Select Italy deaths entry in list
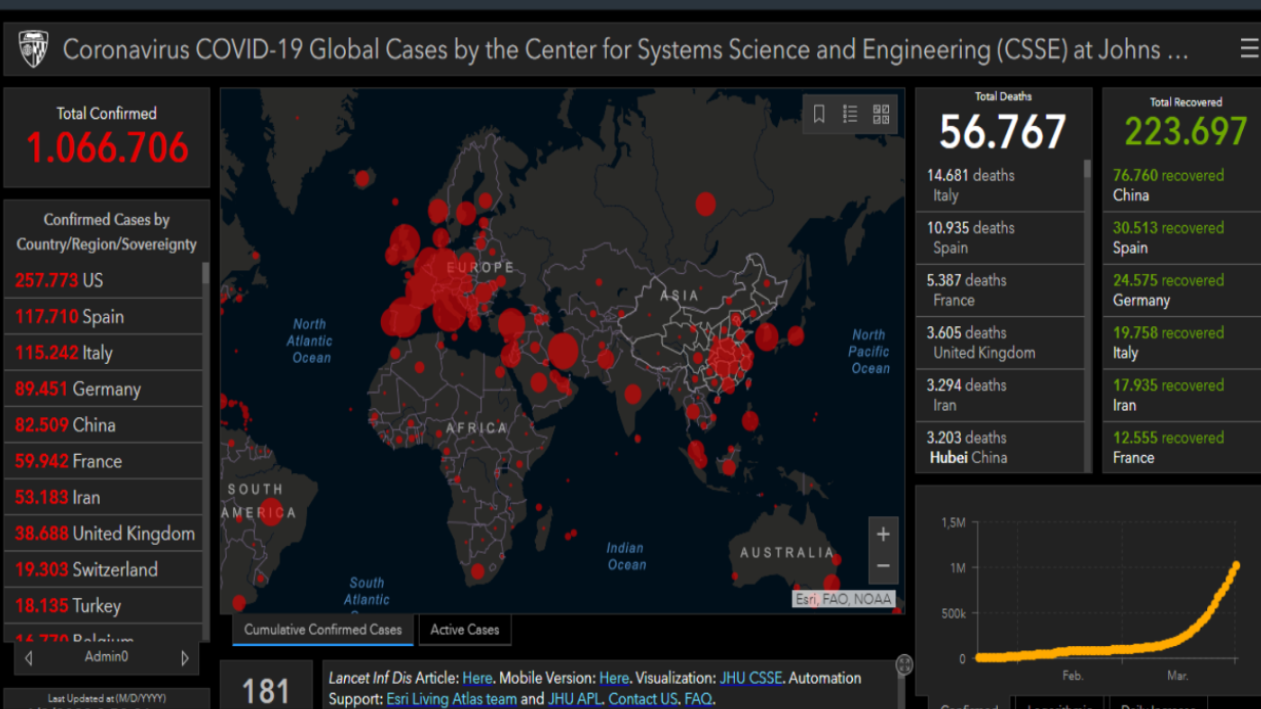The image size is (1261, 709). tap(999, 186)
